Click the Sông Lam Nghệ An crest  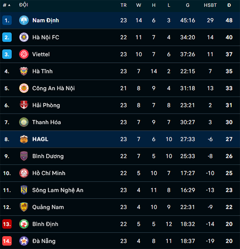[24, 190]
